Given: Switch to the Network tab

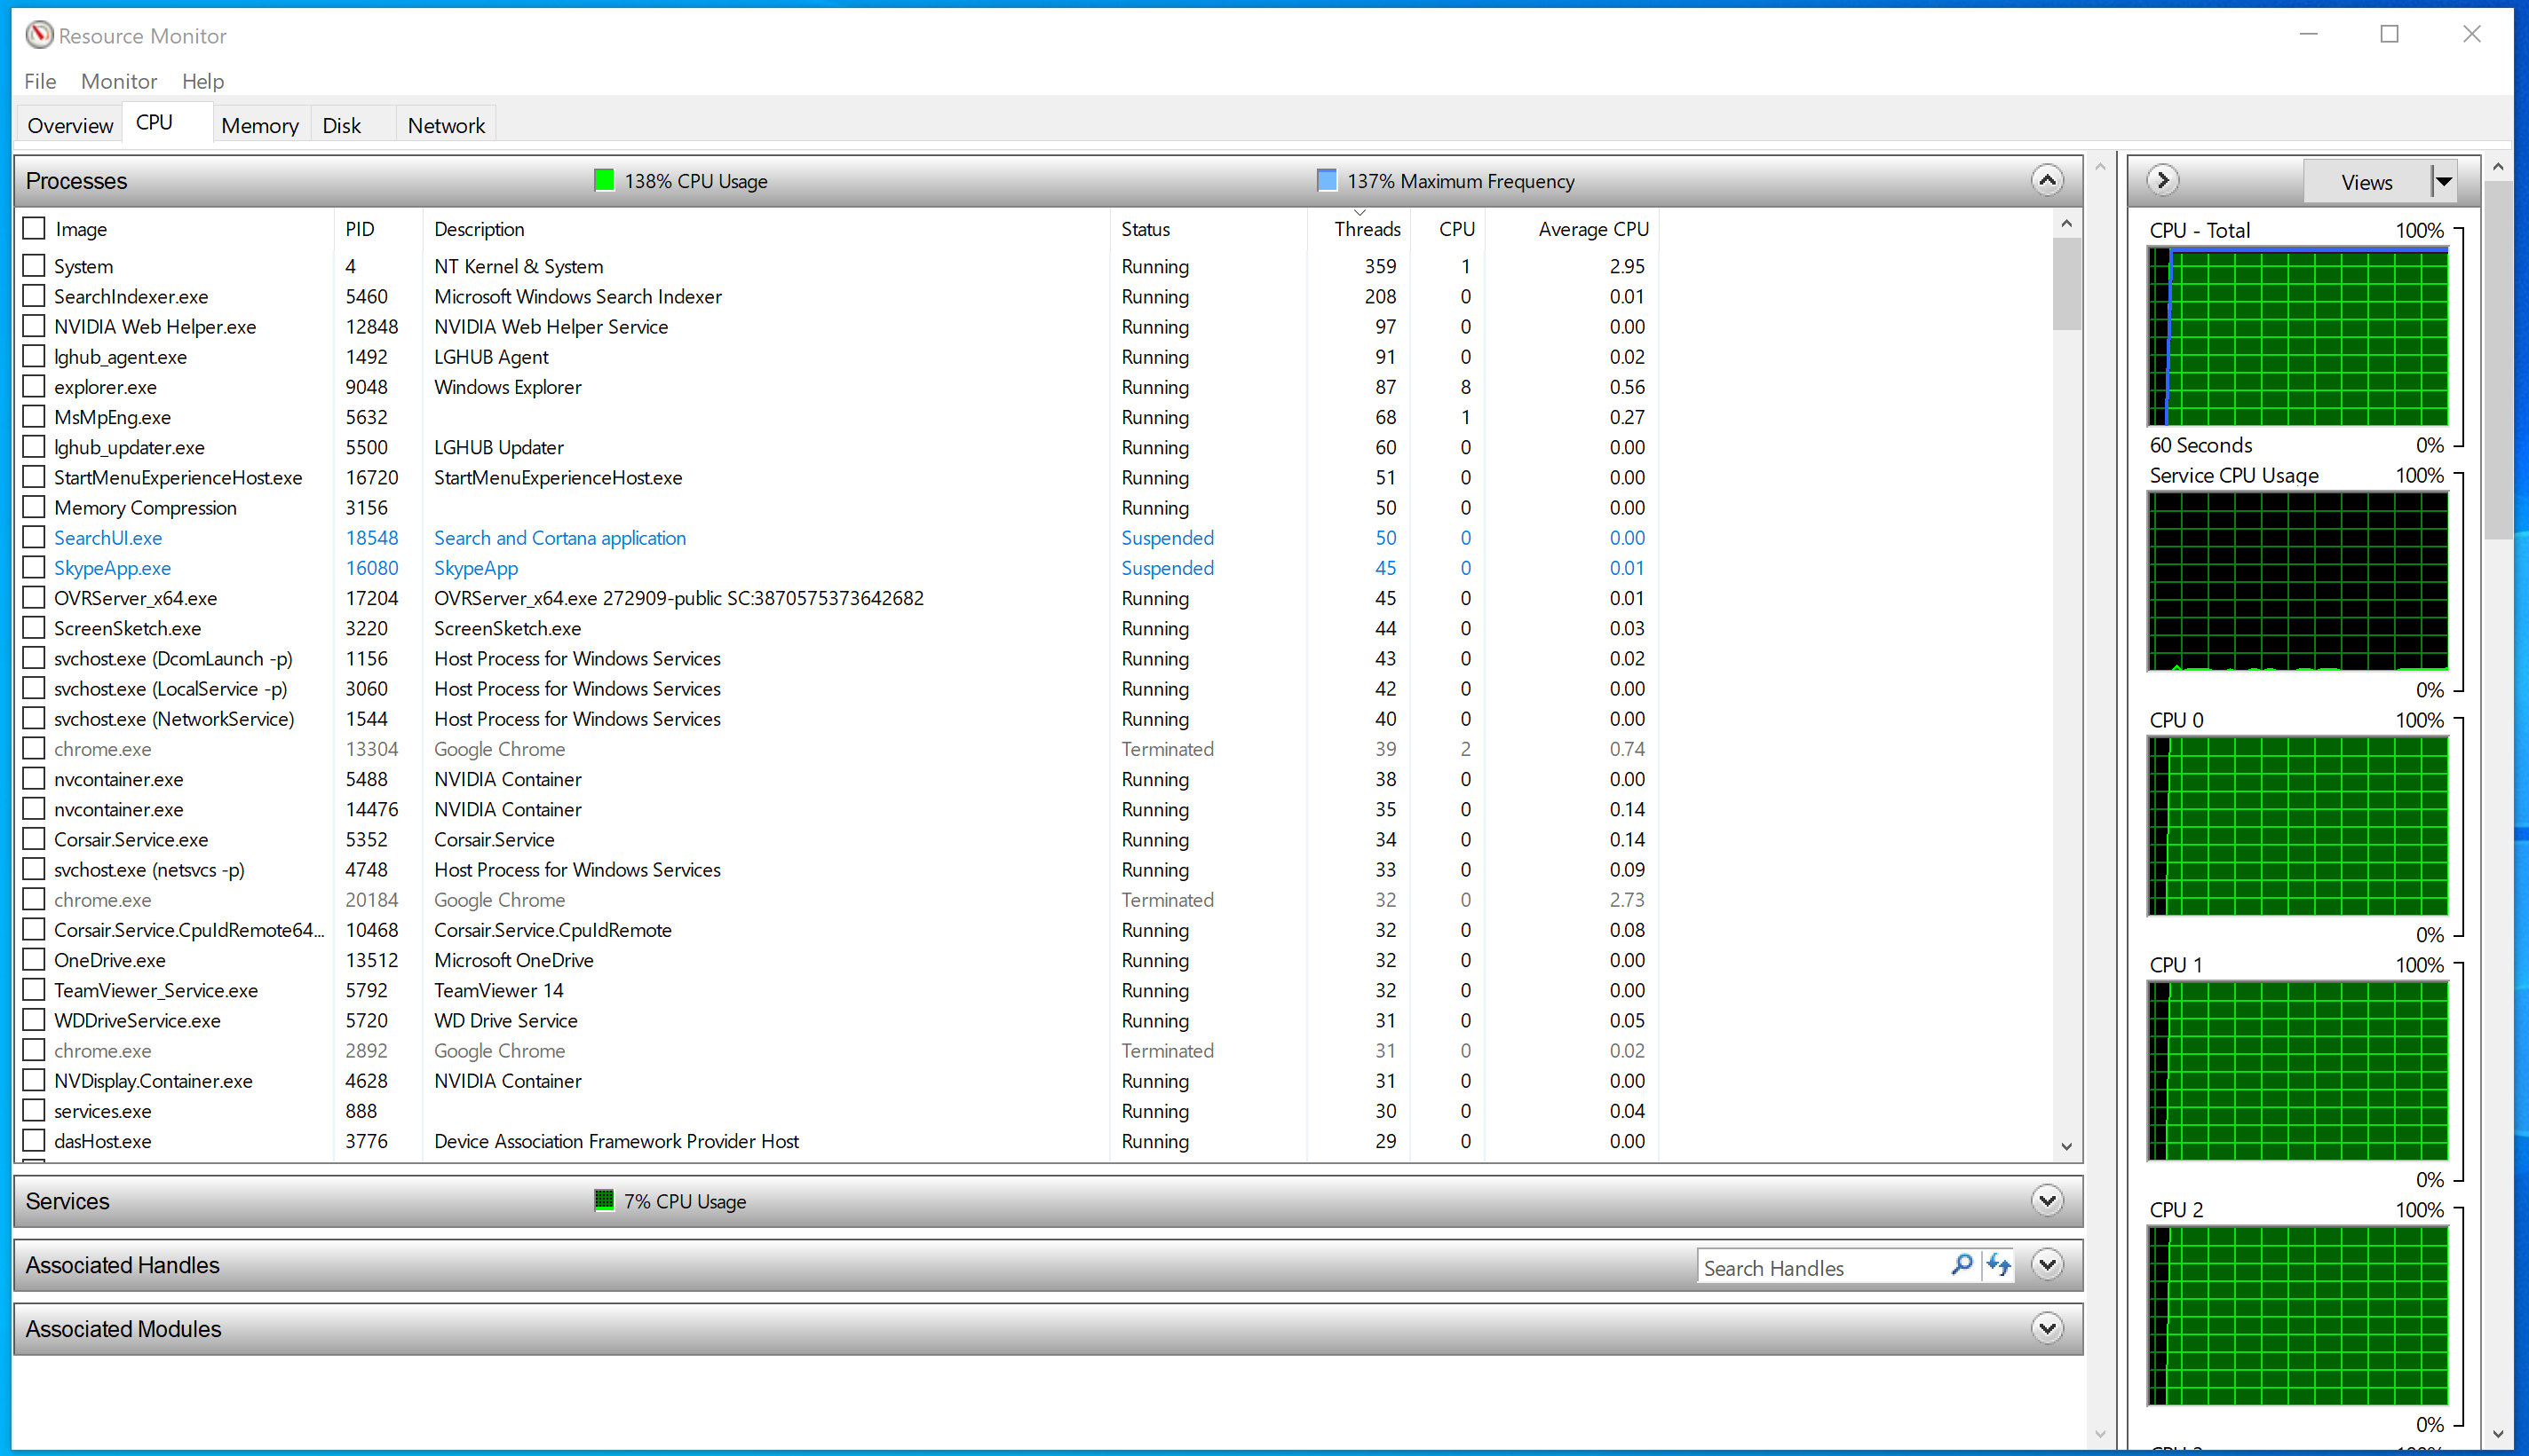Looking at the screenshot, I should click(447, 125).
